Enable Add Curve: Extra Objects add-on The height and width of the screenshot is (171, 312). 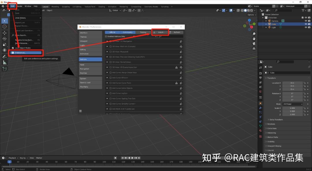tap(111, 88)
